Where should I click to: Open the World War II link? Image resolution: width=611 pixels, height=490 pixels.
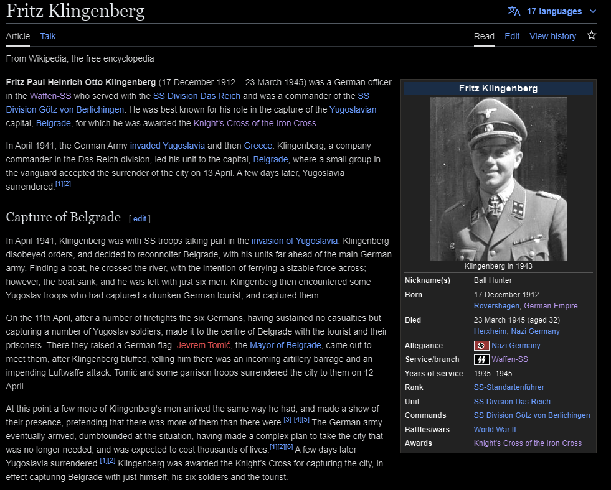pos(495,429)
